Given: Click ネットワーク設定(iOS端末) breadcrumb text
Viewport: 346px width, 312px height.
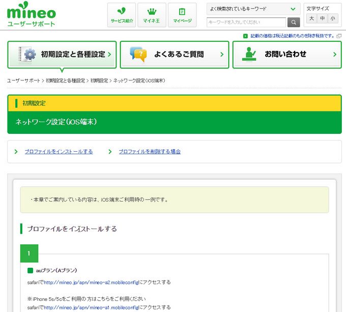Looking at the screenshot, I should click(x=139, y=80).
